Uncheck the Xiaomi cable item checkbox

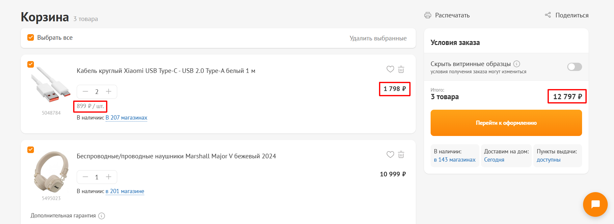click(31, 64)
